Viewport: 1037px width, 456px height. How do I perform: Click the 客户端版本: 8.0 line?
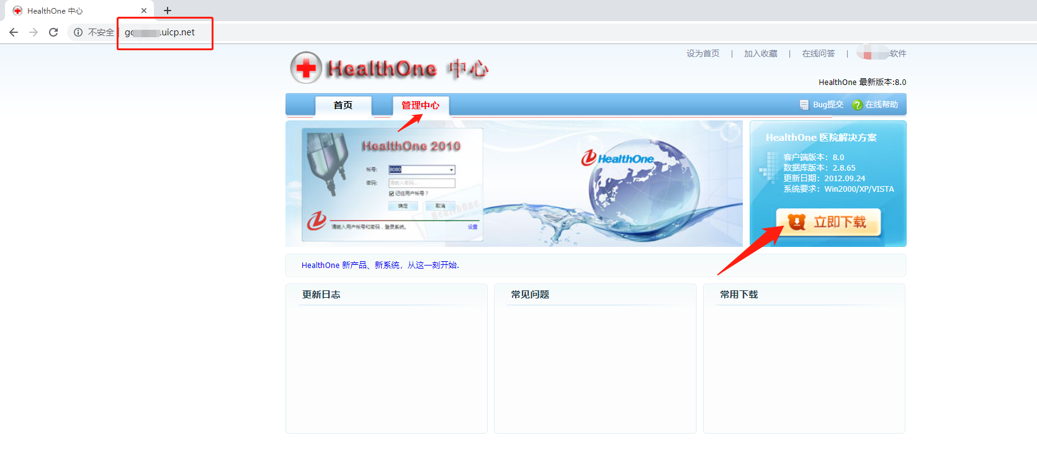tap(814, 158)
